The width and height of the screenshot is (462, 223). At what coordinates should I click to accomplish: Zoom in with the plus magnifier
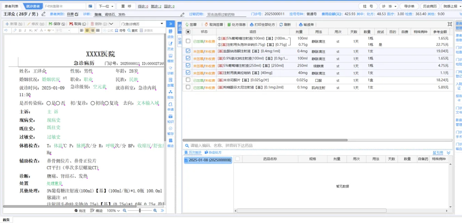coord(155,211)
